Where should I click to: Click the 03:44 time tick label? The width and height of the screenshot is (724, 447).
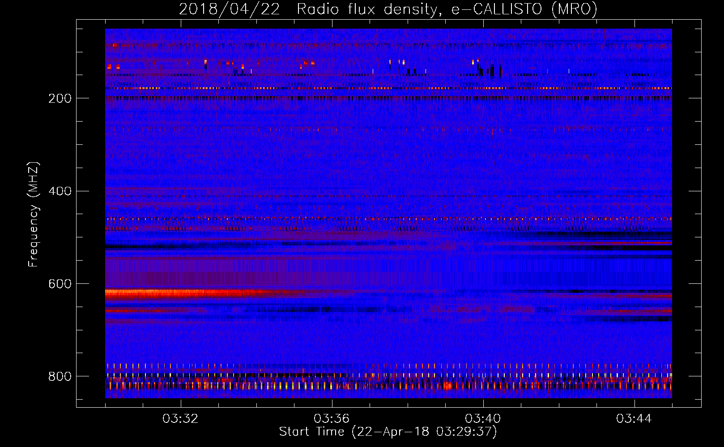[x=634, y=419]
